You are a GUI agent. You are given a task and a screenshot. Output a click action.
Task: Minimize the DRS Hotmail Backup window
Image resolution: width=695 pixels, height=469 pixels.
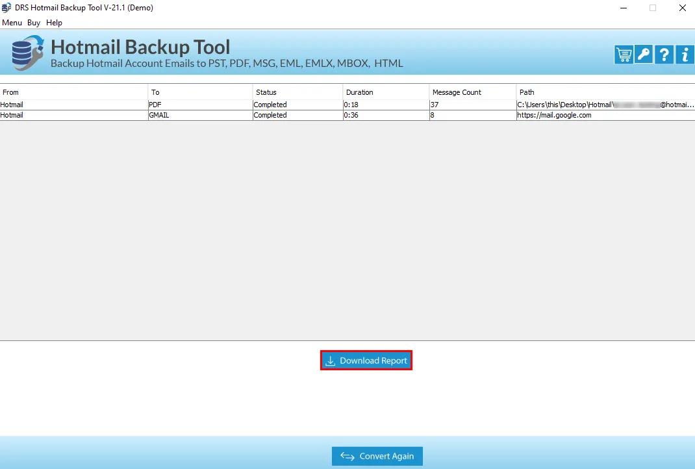(x=623, y=8)
